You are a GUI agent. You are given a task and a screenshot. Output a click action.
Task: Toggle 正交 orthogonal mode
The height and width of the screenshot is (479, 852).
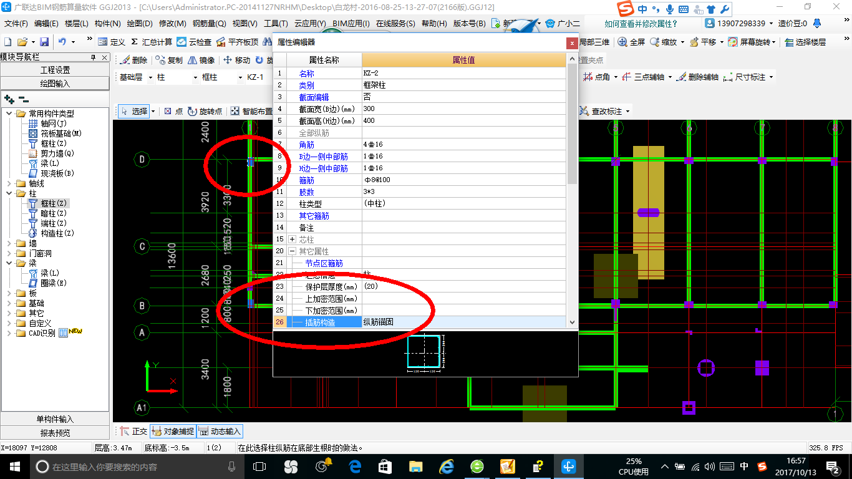(133, 431)
